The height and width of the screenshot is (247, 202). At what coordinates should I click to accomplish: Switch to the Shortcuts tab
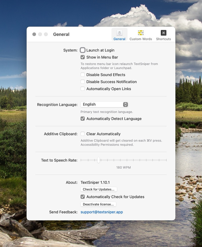(x=163, y=35)
